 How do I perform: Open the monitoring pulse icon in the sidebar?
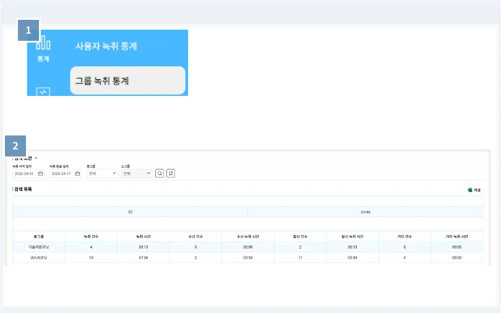[43, 92]
